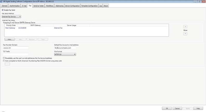Click the Apply button
206x112 pixels.
click(188, 108)
